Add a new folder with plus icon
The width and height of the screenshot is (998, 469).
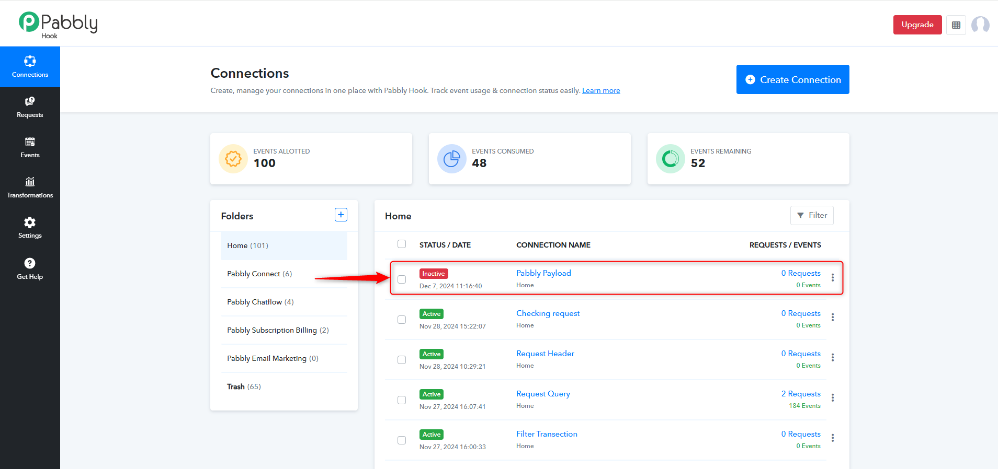click(x=341, y=215)
